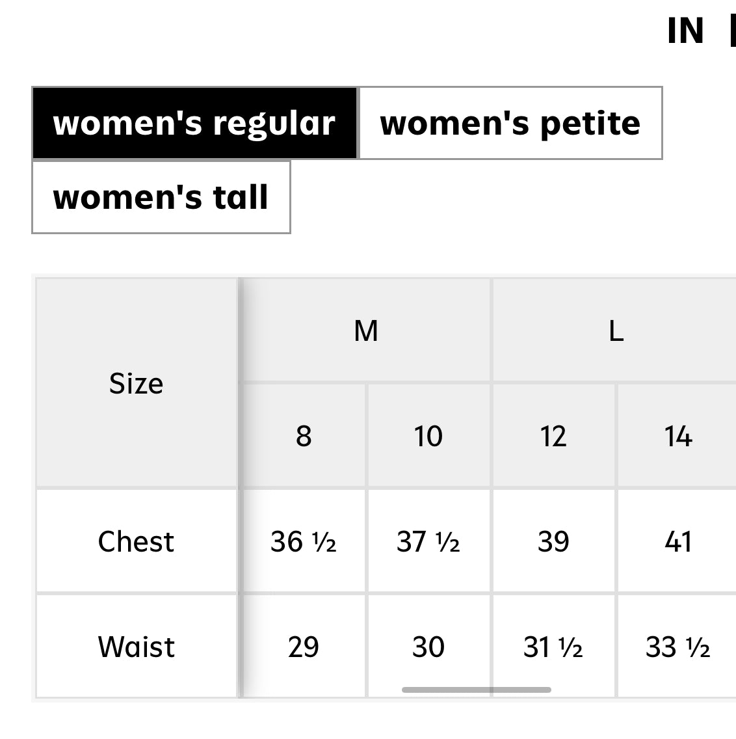Select the L size column header
This screenshot has width=736, height=739.
[x=615, y=330]
